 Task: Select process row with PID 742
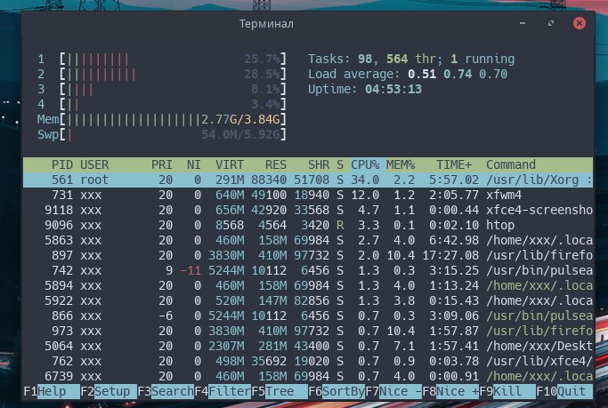pos(308,270)
